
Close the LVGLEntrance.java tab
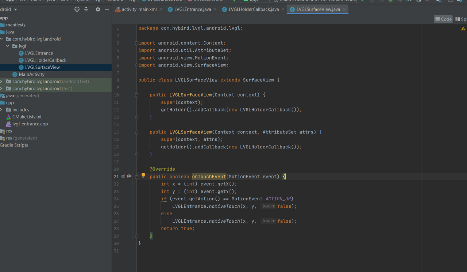pyautogui.click(x=215, y=9)
